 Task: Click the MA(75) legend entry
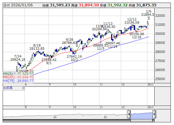(x=18, y=81)
